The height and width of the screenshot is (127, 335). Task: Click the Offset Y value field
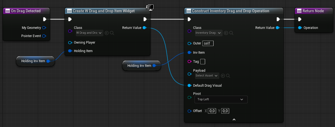(225, 111)
